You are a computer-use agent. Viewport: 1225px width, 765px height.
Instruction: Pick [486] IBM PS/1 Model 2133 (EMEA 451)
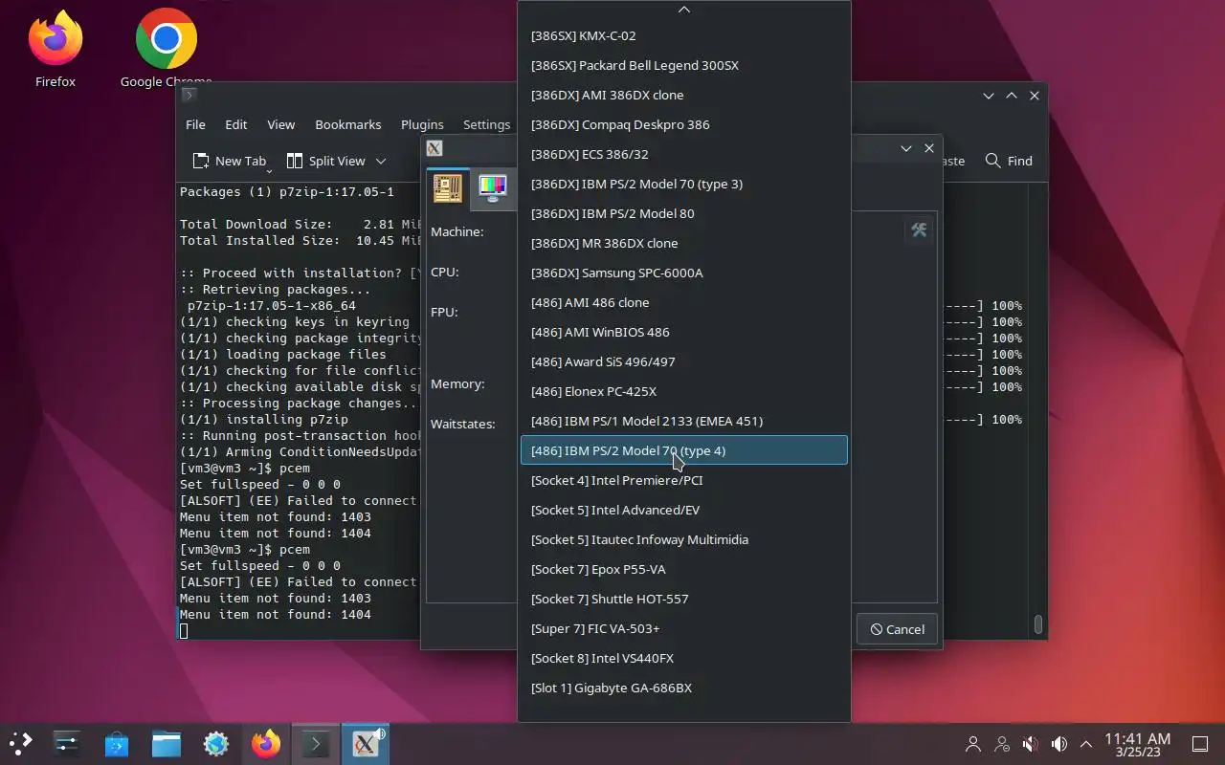click(x=683, y=421)
